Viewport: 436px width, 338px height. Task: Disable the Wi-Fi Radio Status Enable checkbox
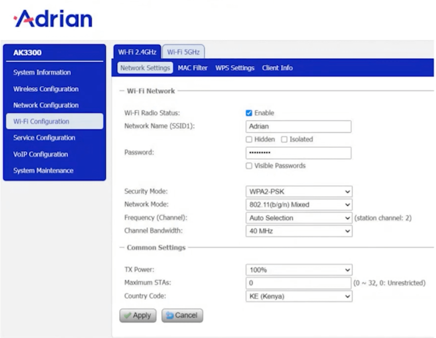point(249,113)
